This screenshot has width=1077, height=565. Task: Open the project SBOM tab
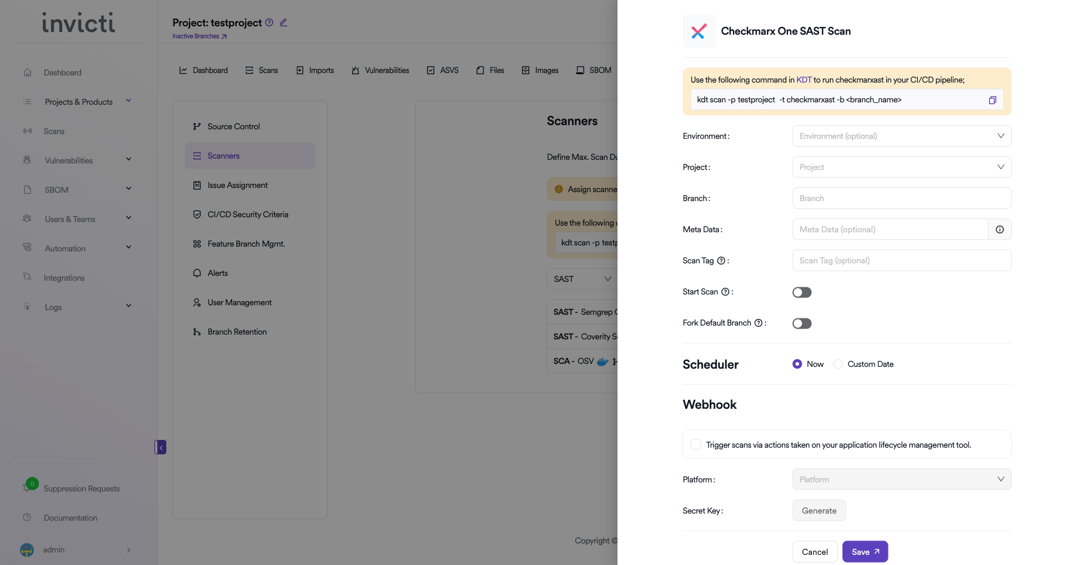594,70
